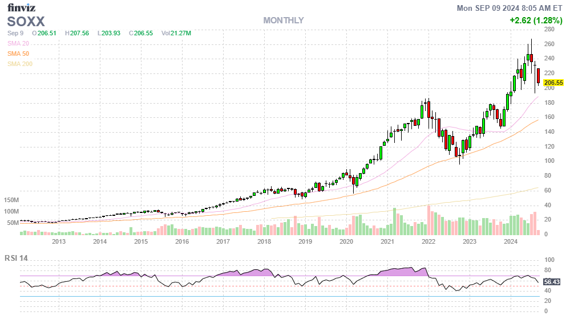Click the SMA 50 legend label
This screenshot has width=570, height=320.
(18, 54)
